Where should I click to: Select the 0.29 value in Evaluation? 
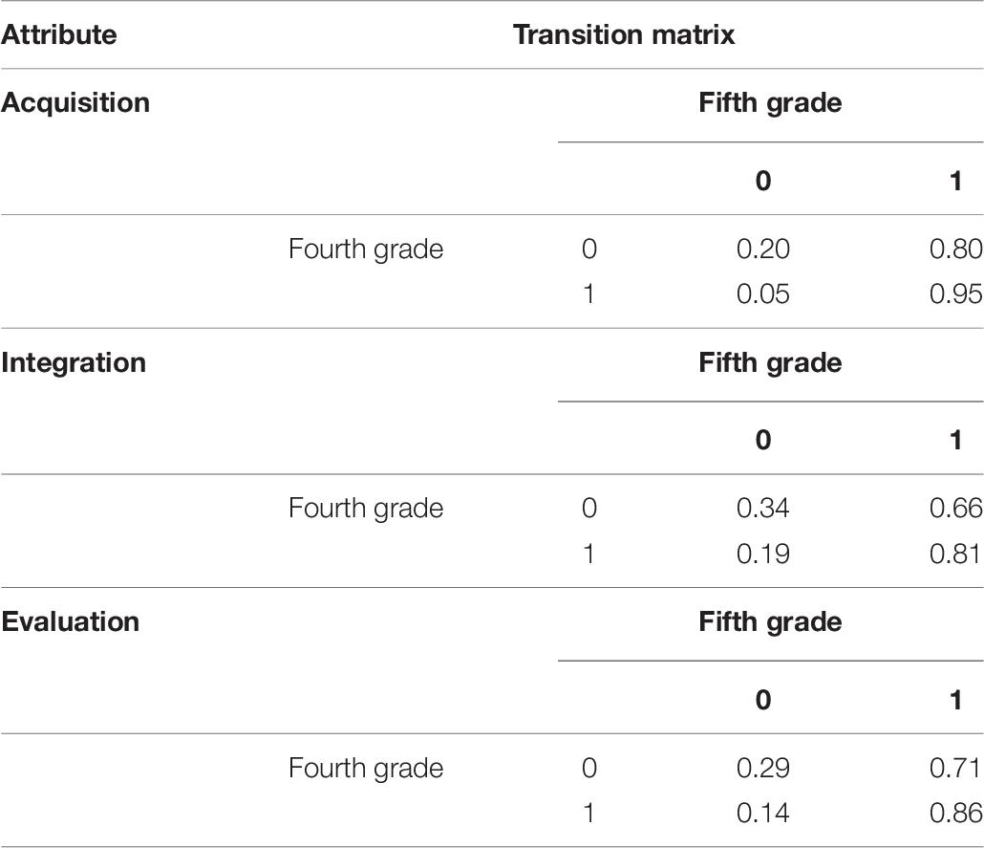pos(763,769)
